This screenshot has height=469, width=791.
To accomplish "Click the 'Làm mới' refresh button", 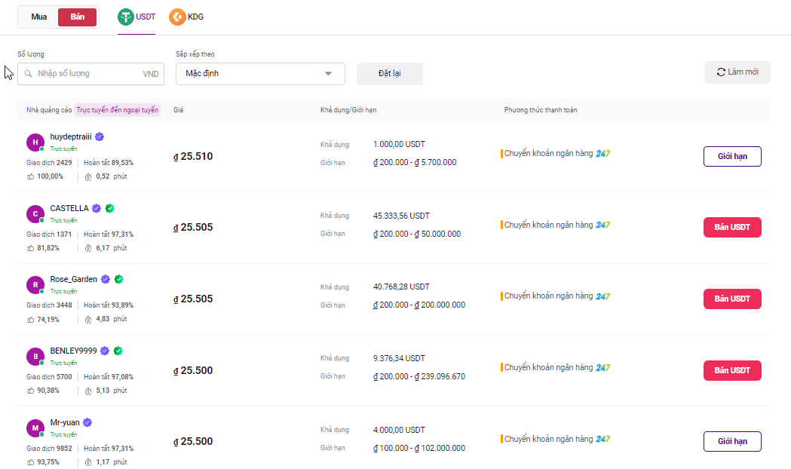I will [x=737, y=72].
